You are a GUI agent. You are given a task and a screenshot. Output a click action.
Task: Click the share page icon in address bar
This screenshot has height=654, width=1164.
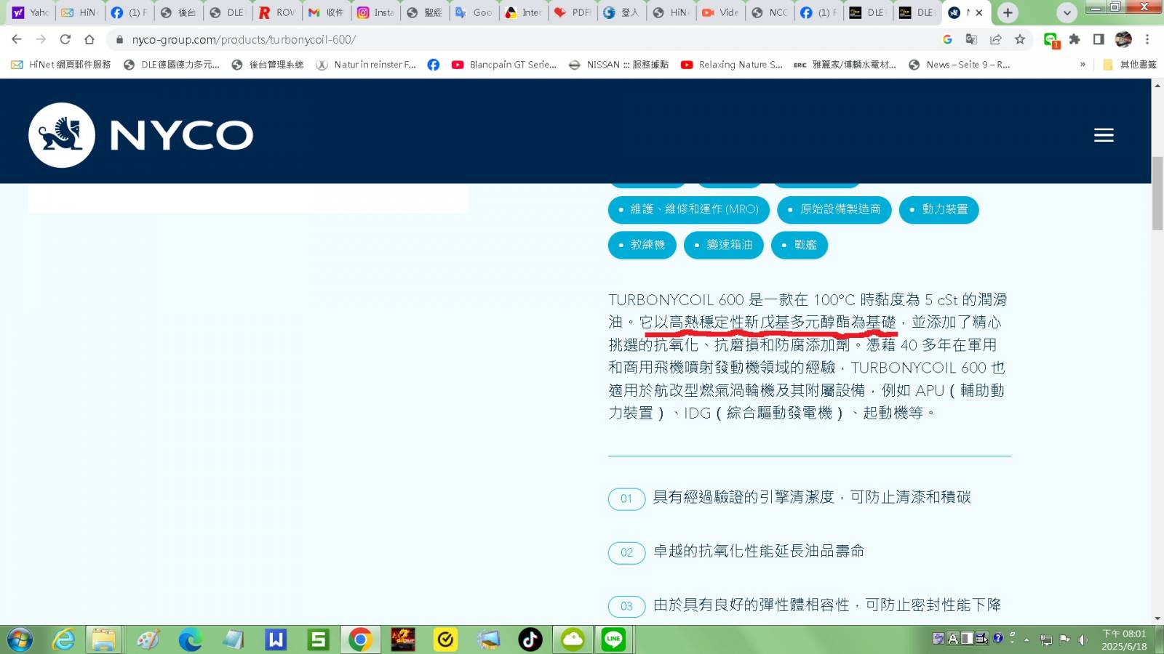click(996, 39)
